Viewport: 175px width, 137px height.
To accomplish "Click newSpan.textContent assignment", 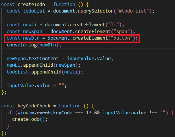I will click(x=32, y=59).
